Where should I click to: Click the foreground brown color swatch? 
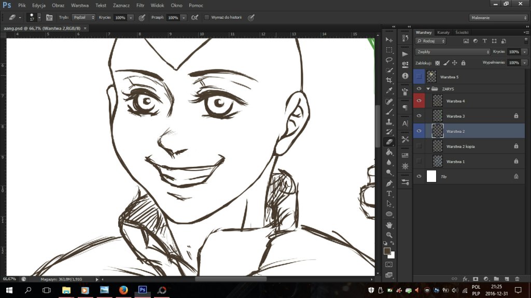387,251
